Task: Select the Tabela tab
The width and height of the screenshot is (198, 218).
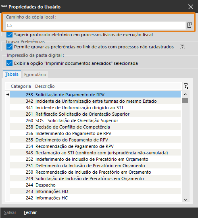Action: [x=12, y=74]
